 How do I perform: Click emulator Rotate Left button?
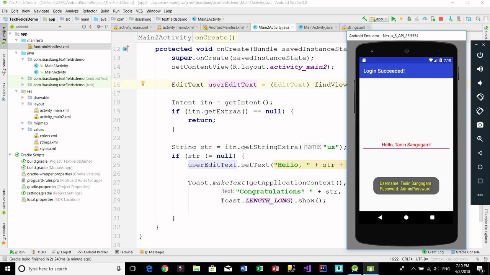pos(480,97)
